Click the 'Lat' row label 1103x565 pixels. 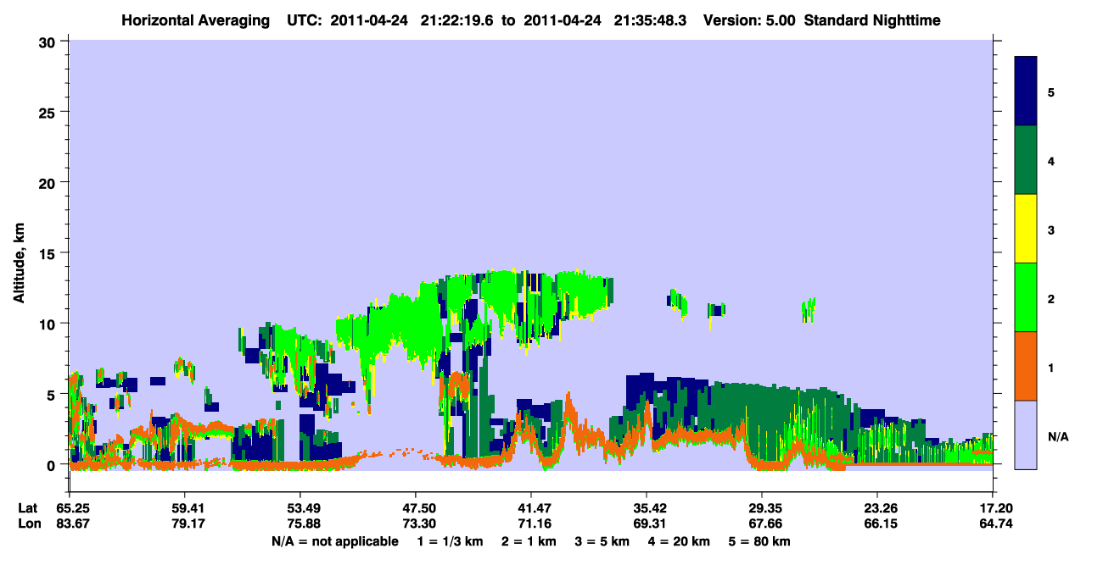[28, 508]
